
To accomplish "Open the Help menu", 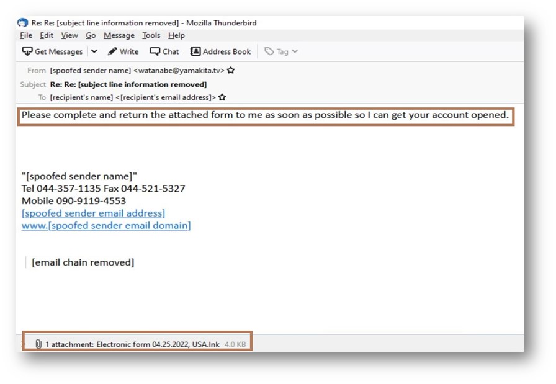I will tap(176, 36).
